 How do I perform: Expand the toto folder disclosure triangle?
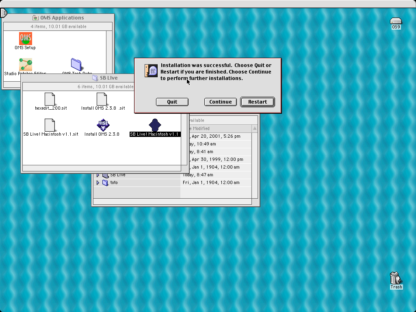[x=98, y=182]
